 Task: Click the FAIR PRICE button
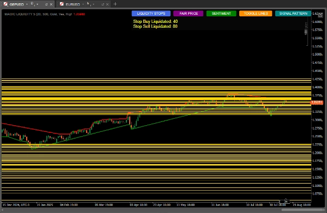pos(189,13)
